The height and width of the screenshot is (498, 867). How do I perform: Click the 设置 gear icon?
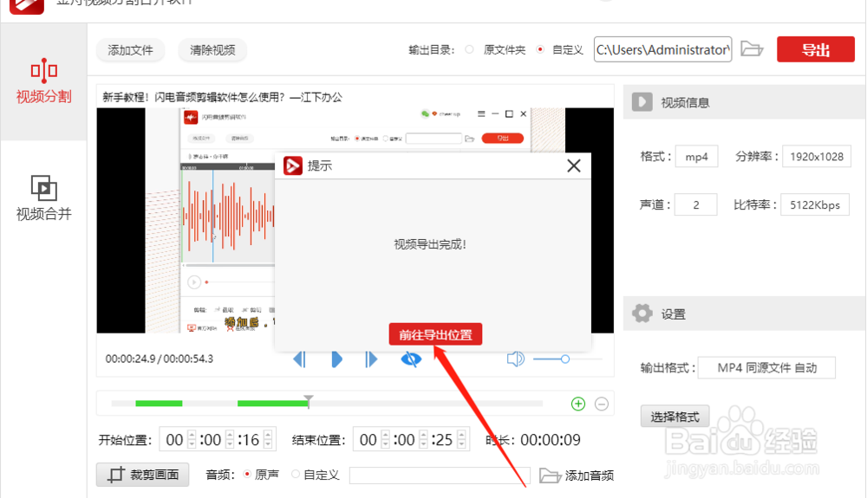pyautogui.click(x=642, y=314)
